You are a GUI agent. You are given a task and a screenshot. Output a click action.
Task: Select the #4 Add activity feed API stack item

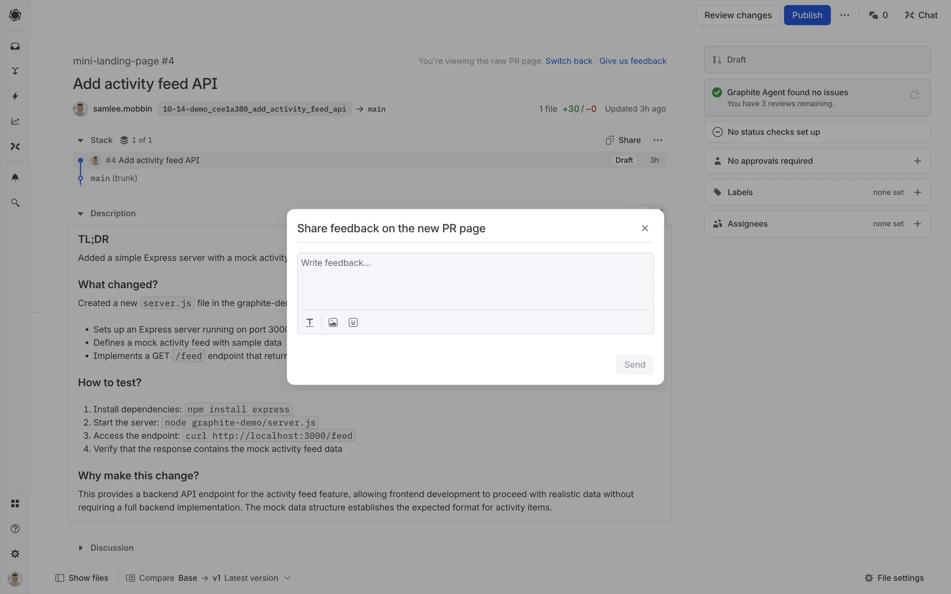click(158, 160)
